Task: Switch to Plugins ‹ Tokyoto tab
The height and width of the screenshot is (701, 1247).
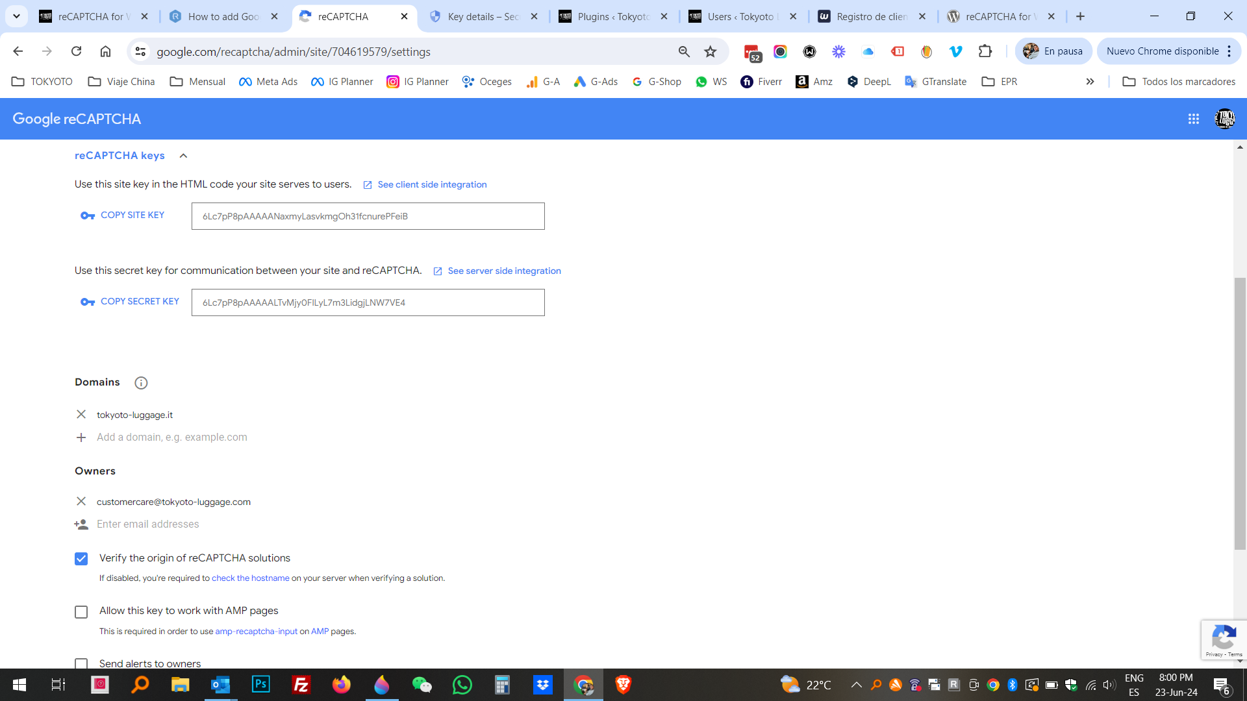Action: click(x=613, y=17)
